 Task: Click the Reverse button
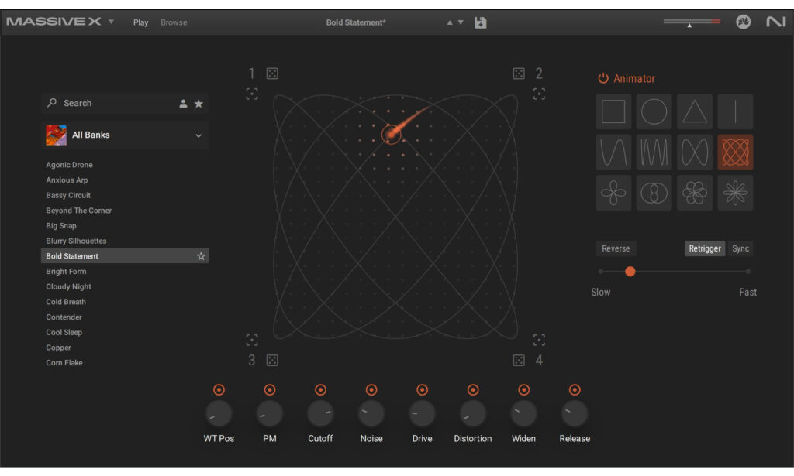point(616,248)
